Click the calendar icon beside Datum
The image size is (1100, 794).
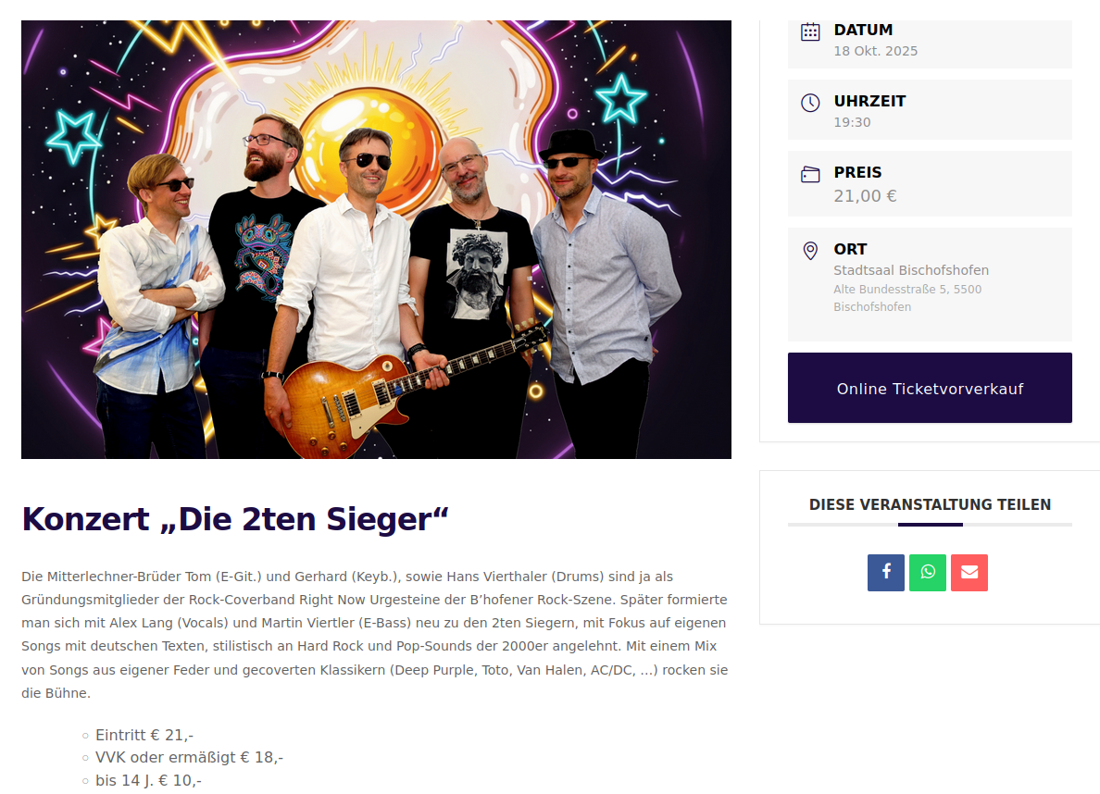[x=810, y=31]
